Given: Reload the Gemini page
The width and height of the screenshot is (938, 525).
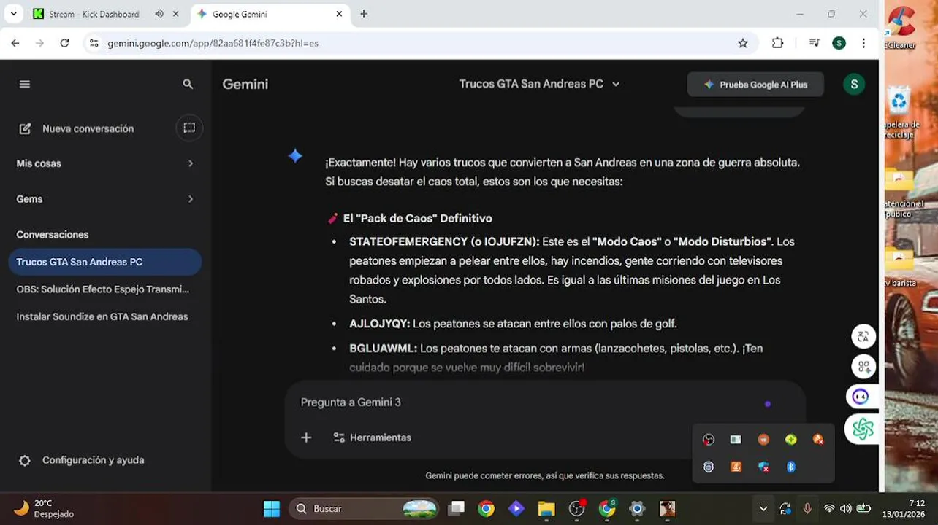Looking at the screenshot, I should tap(64, 43).
